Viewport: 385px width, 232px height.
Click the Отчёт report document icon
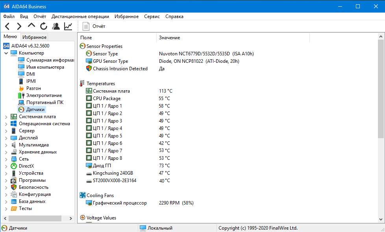(x=86, y=26)
